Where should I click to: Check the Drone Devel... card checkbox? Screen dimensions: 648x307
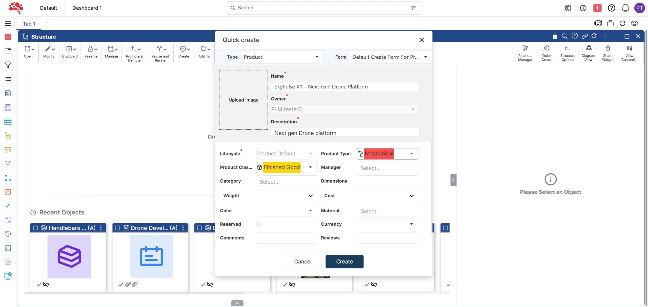coord(117,228)
